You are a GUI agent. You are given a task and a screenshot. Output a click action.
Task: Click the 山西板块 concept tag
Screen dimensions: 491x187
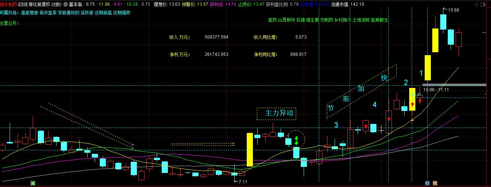point(287,20)
